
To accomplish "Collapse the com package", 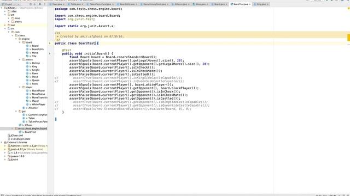I will 9,32.
